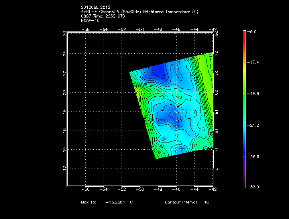Click the "201206L 2012" storm identifier title
The image size is (289, 219).
[95, 7]
